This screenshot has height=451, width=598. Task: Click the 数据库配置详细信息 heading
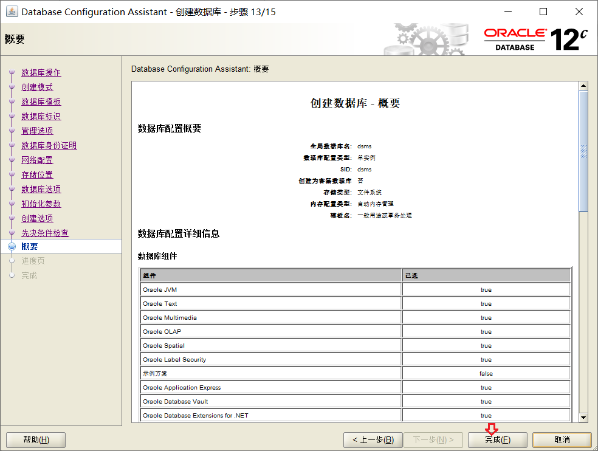[179, 233]
